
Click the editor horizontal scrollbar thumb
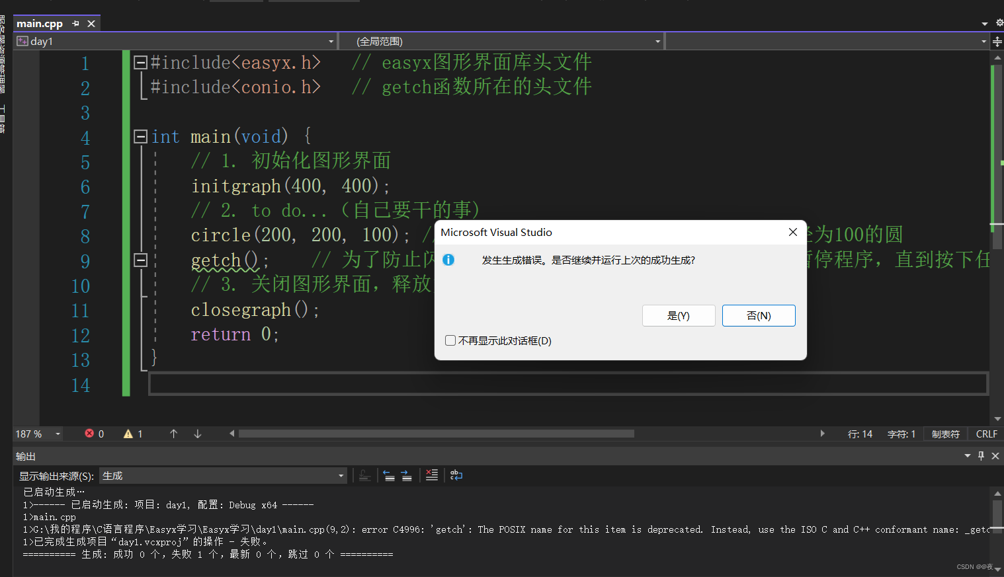click(x=437, y=434)
